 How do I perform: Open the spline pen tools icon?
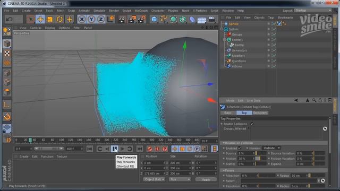point(164,20)
